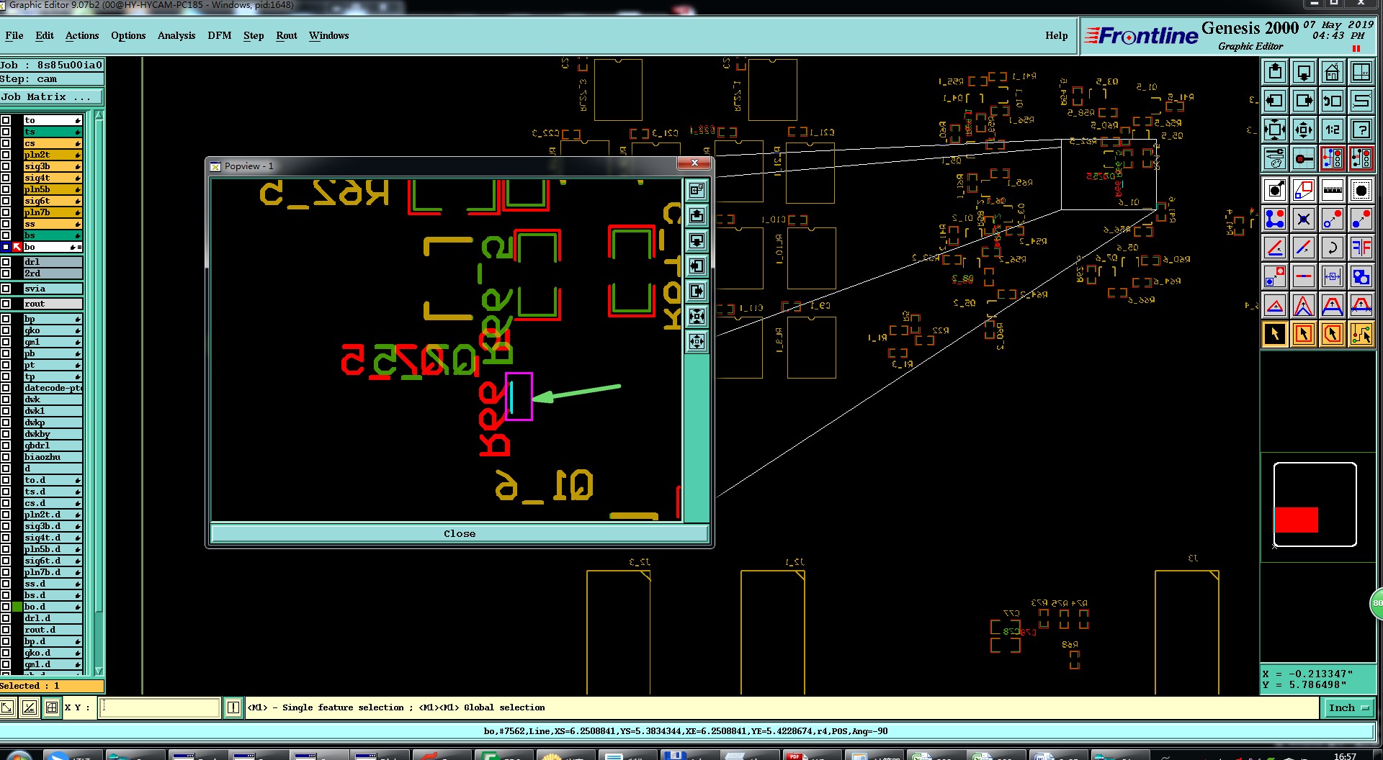Click the question mark help icon
Screen dimensions: 1383x760
pyautogui.click(x=1361, y=130)
